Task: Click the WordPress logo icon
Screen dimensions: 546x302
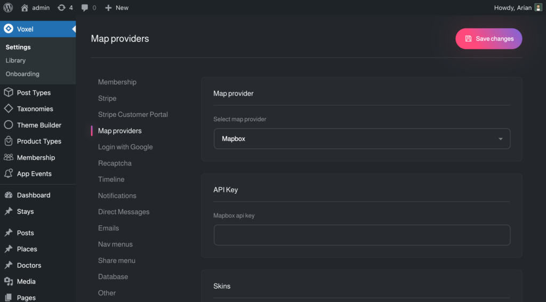Action: pos(8,7)
